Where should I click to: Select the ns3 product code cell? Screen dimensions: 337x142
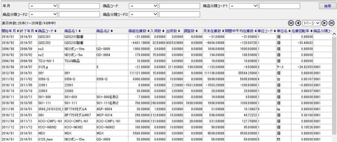[51, 49]
